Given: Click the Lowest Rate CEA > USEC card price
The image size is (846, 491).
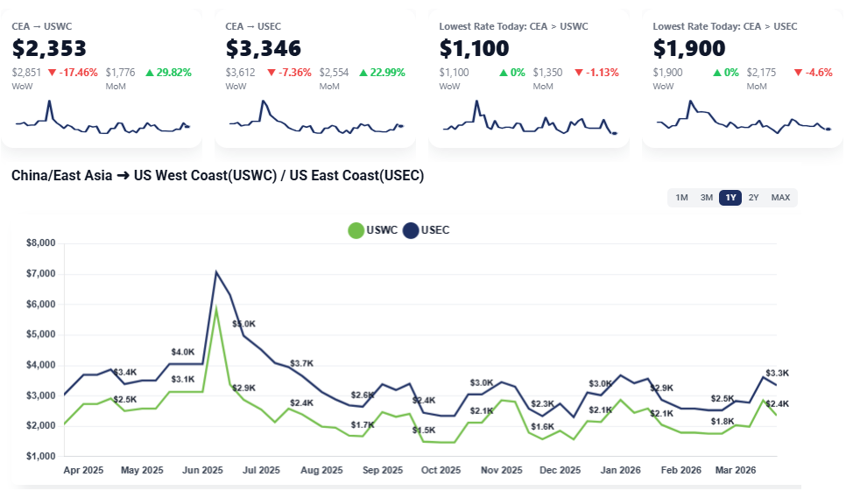Looking at the screenshot, I should click(x=687, y=48).
